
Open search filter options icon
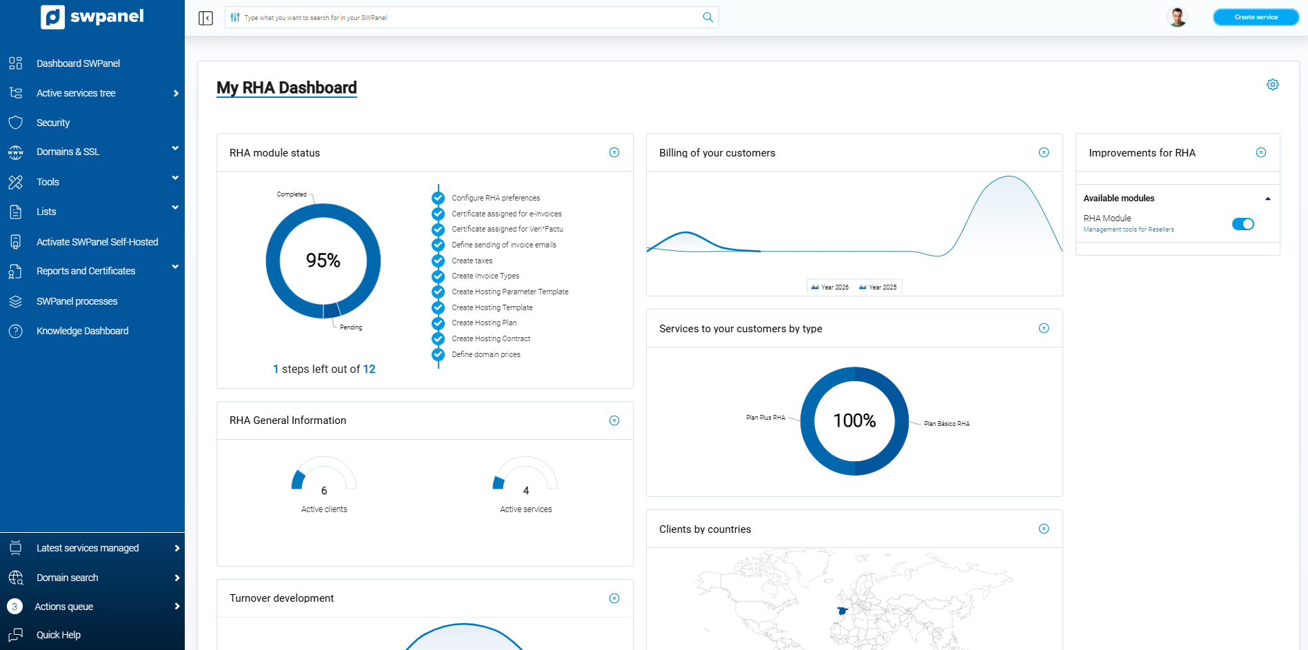click(x=235, y=17)
